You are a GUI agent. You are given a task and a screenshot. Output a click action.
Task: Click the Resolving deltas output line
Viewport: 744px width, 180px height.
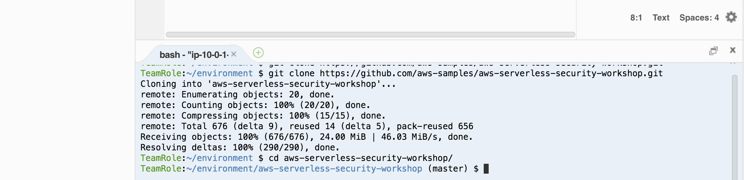coord(240,148)
